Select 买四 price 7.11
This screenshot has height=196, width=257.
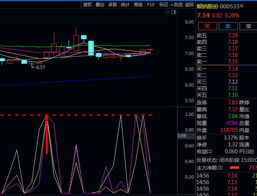233,88
